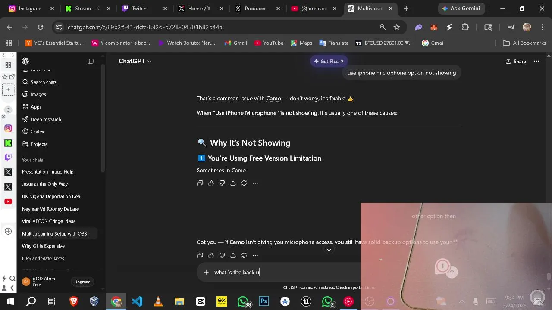Open Instagram icon in left side panel
This screenshot has width=552, height=310.
(x=8, y=128)
